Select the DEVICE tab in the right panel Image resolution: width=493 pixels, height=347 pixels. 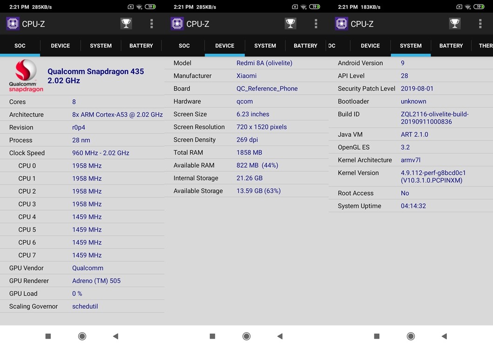371,46
